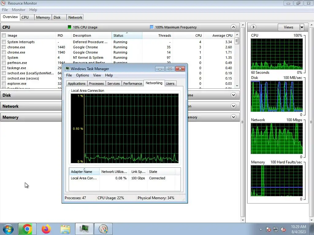Check the chrome.exe PID 1440 checkbox

click(4, 47)
